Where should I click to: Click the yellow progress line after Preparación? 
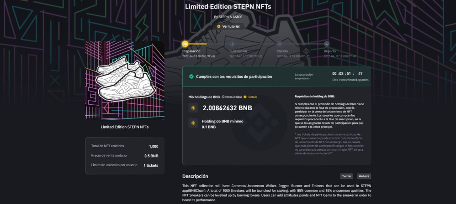coord(197,44)
